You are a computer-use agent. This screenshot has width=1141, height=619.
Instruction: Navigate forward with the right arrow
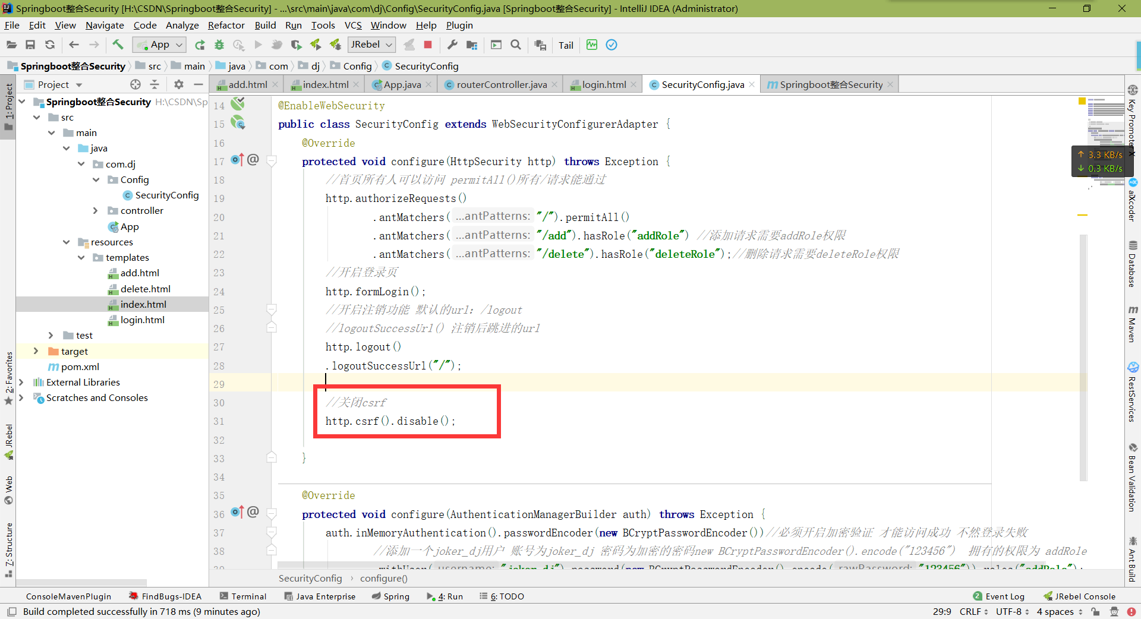point(94,45)
